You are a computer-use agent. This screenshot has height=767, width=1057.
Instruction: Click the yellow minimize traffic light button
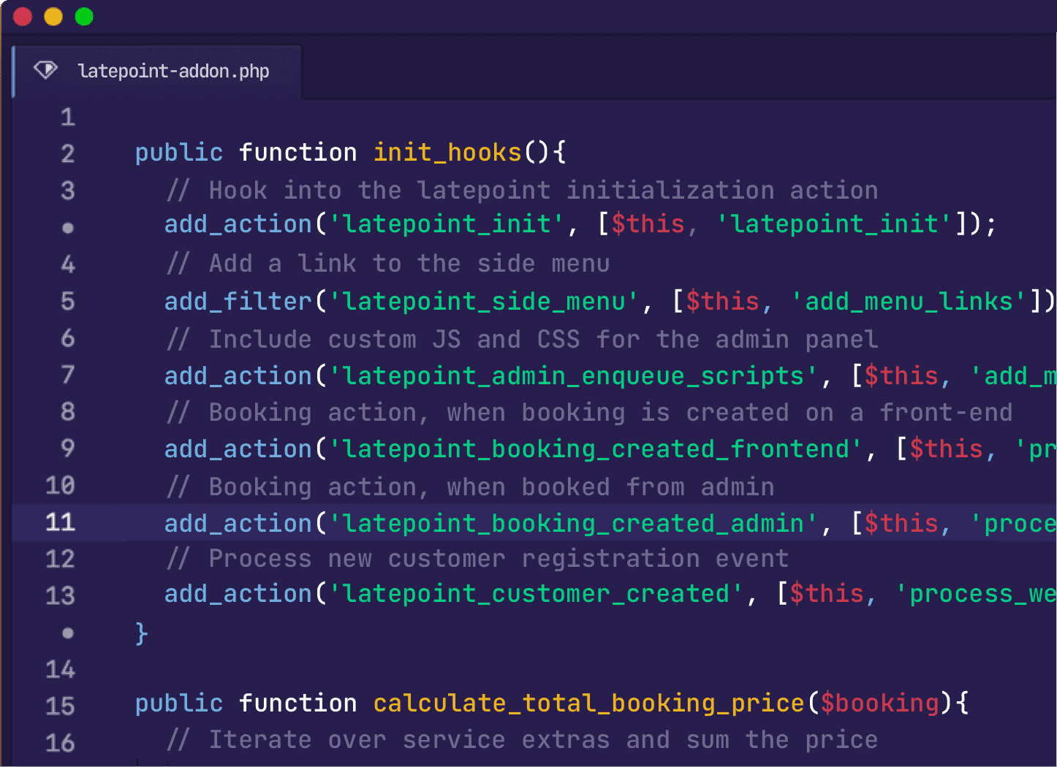53,16
